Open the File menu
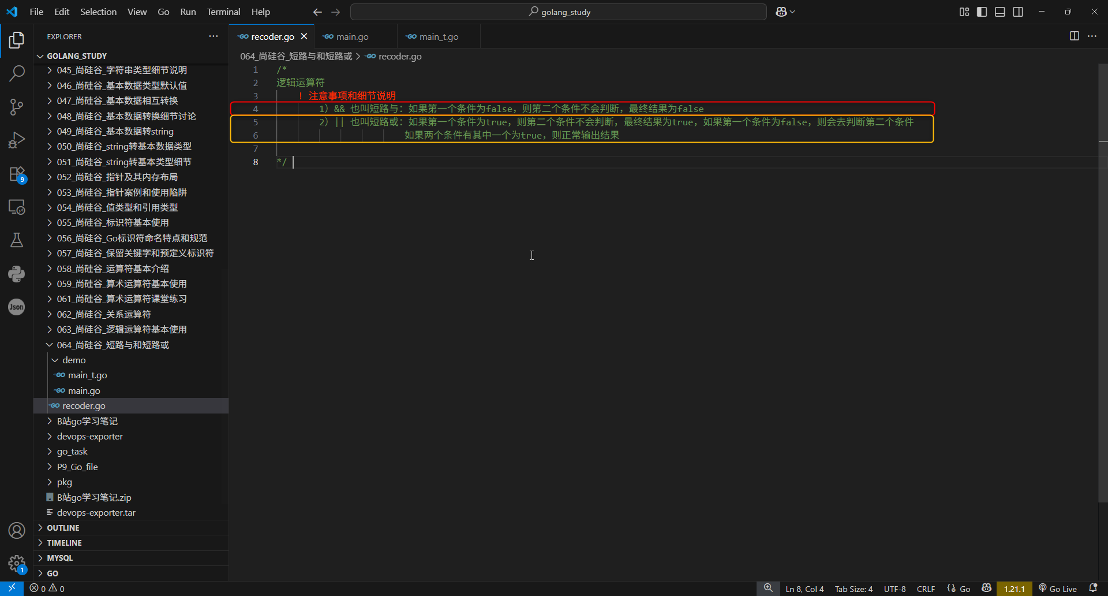The image size is (1108, 596). pos(36,12)
